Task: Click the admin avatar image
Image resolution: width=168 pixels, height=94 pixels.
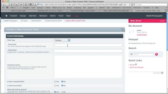Action: click(132, 32)
